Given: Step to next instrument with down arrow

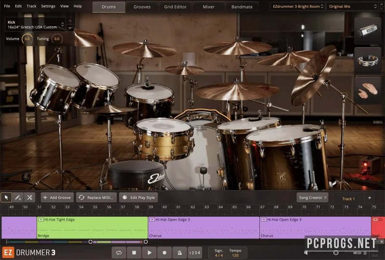Looking at the screenshot, I should click(x=70, y=28).
